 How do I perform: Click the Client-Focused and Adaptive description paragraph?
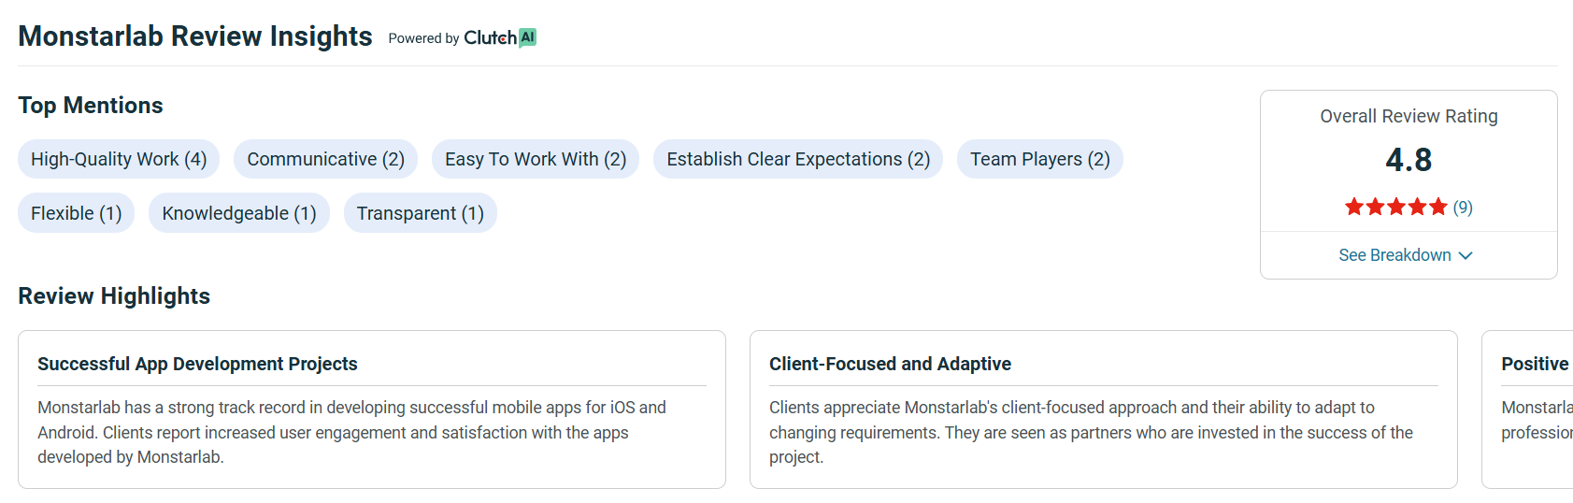pos(1091,432)
